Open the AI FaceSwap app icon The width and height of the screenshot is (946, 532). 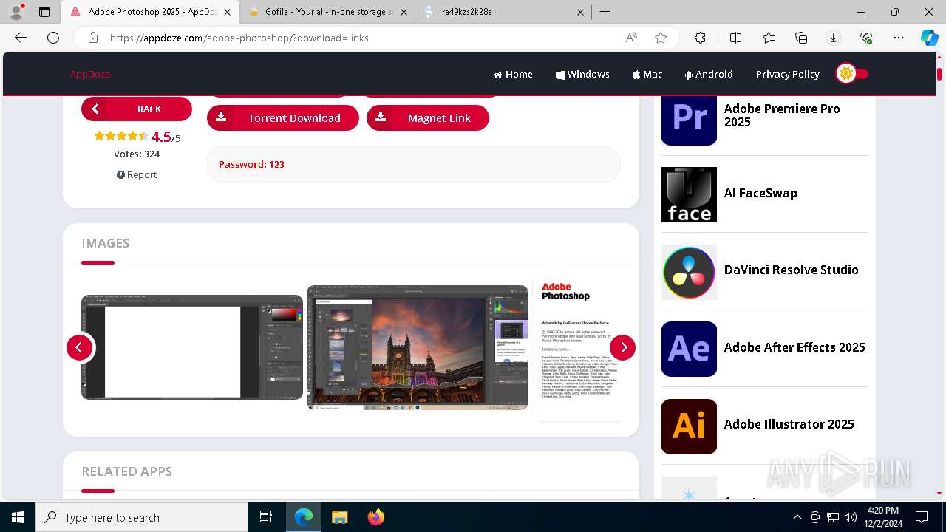coord(689,194)
